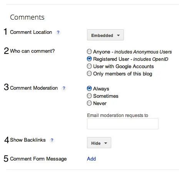Click the Who can comment label
179x174 pixels.
[x=32, y=51]
